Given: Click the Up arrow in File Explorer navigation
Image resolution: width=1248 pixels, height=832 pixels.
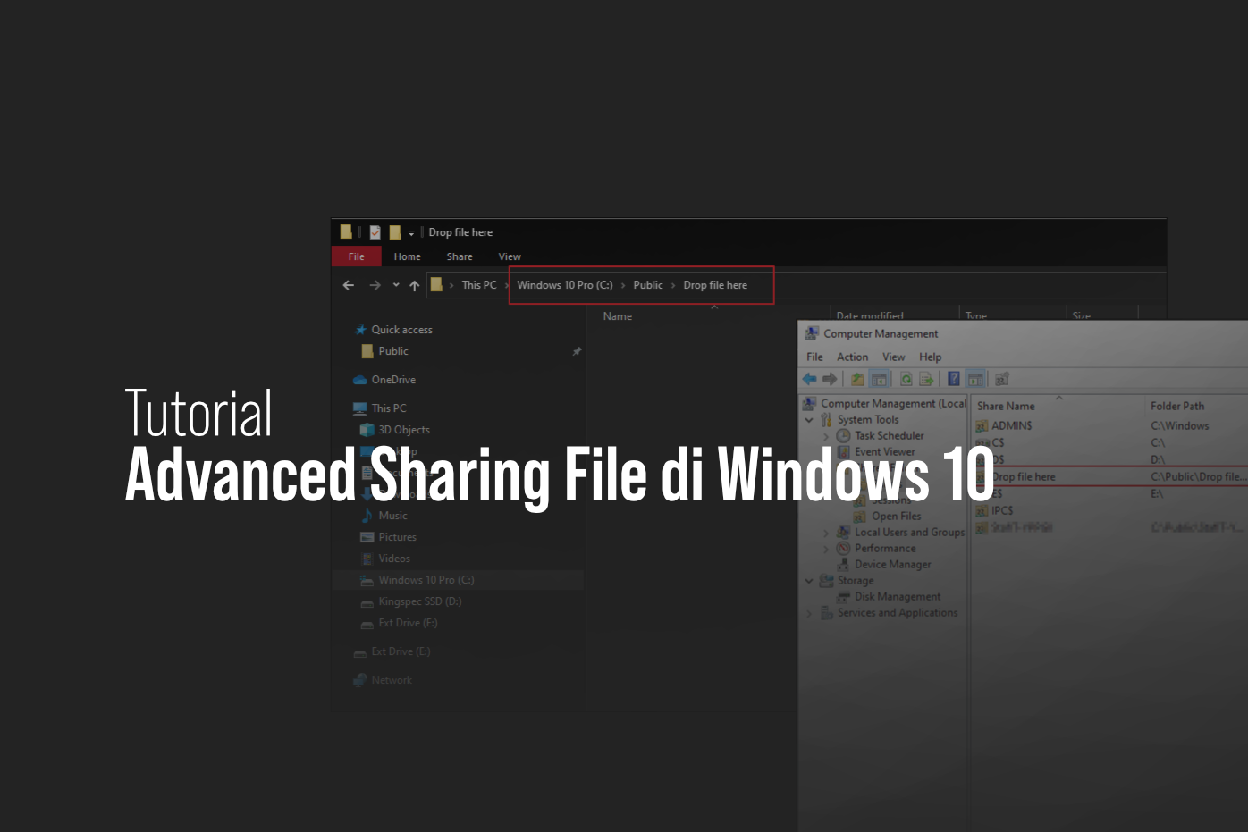Looking at the screenshot, I should tap(414, 284).
